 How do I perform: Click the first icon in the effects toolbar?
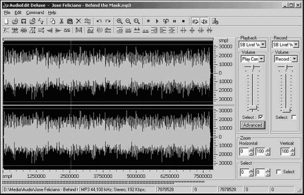pos(6,30)
